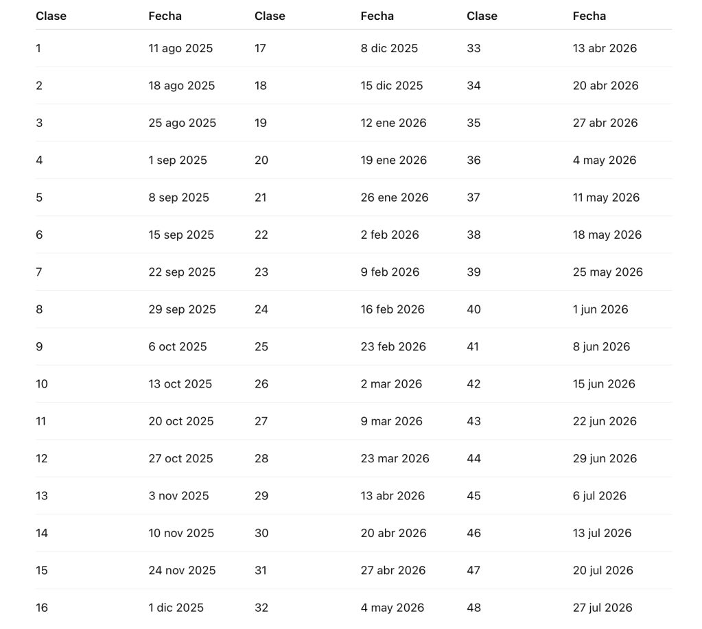The image size is (702, 629).
Task: Click the 2 feb 2026 date cell
Action: (390, 235)
